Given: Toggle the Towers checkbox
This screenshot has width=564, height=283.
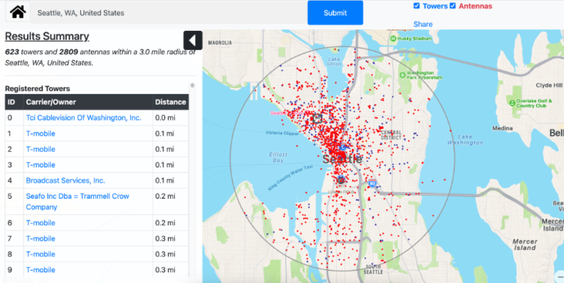Looking at the screenshot, I should 416,6.
